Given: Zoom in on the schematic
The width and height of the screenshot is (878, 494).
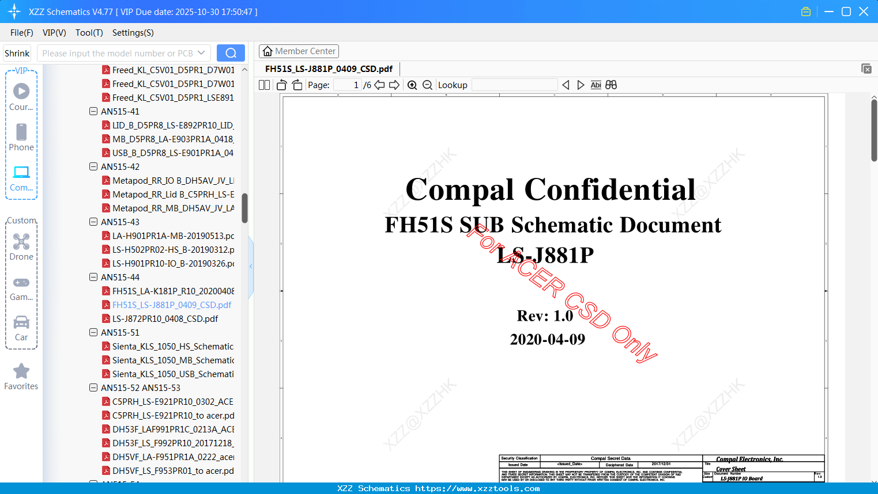Looking at the screenshot, I should pyautogui.click(x=412, y=85).
